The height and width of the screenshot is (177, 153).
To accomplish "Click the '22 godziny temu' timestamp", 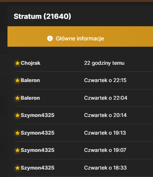I will pos(104,63).
